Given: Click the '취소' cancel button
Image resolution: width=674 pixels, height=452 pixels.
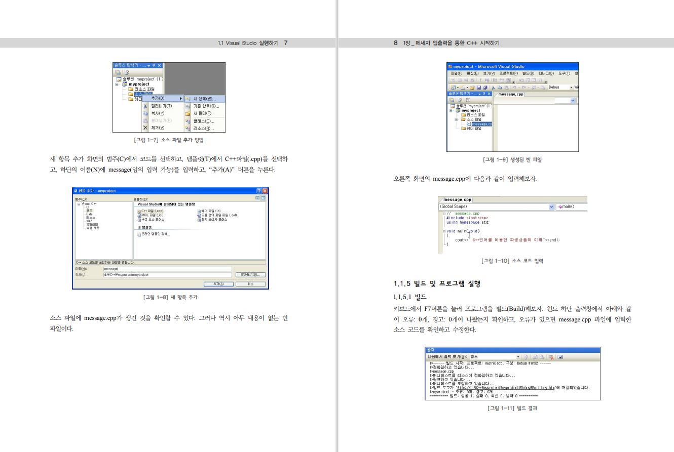Looking at the screenshot, I should (250, 284).
